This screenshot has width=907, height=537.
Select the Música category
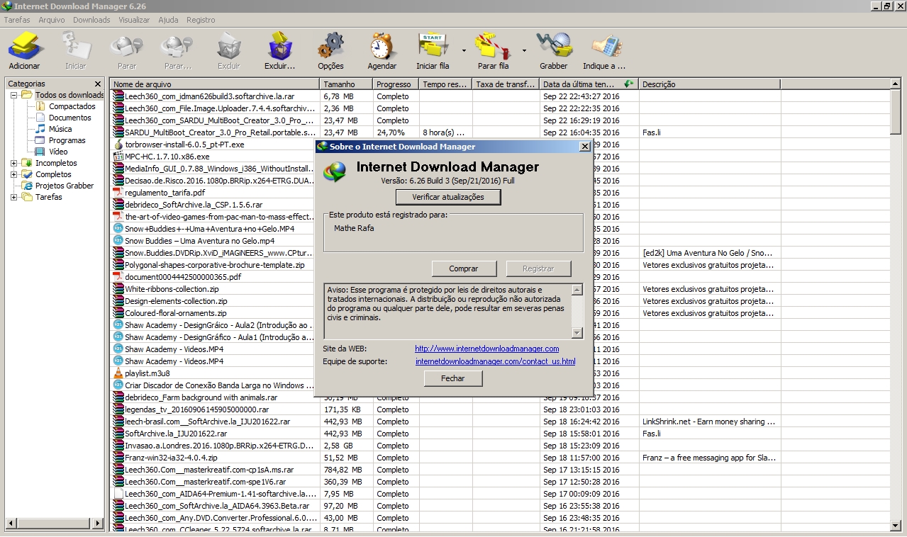60,129
